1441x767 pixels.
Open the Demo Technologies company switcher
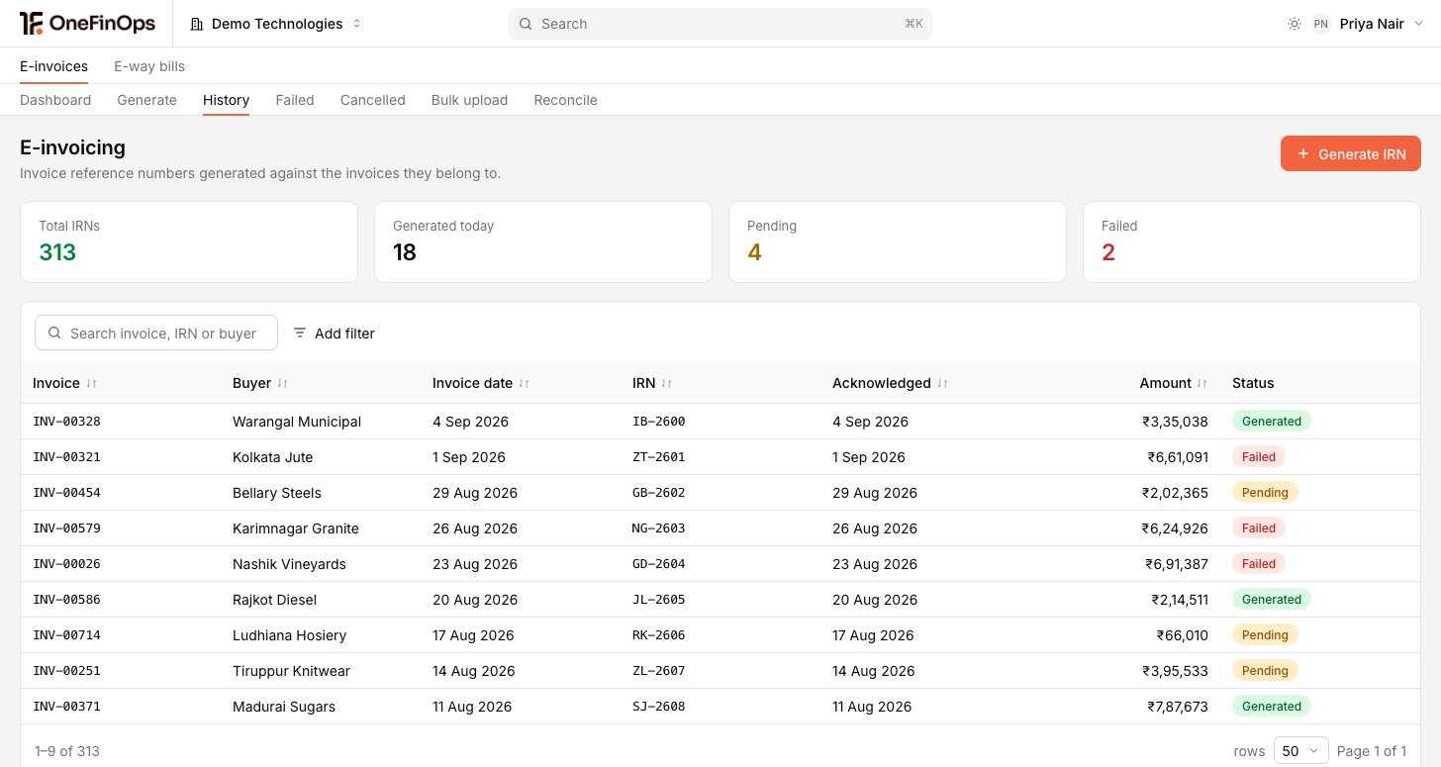click(276, 24)
